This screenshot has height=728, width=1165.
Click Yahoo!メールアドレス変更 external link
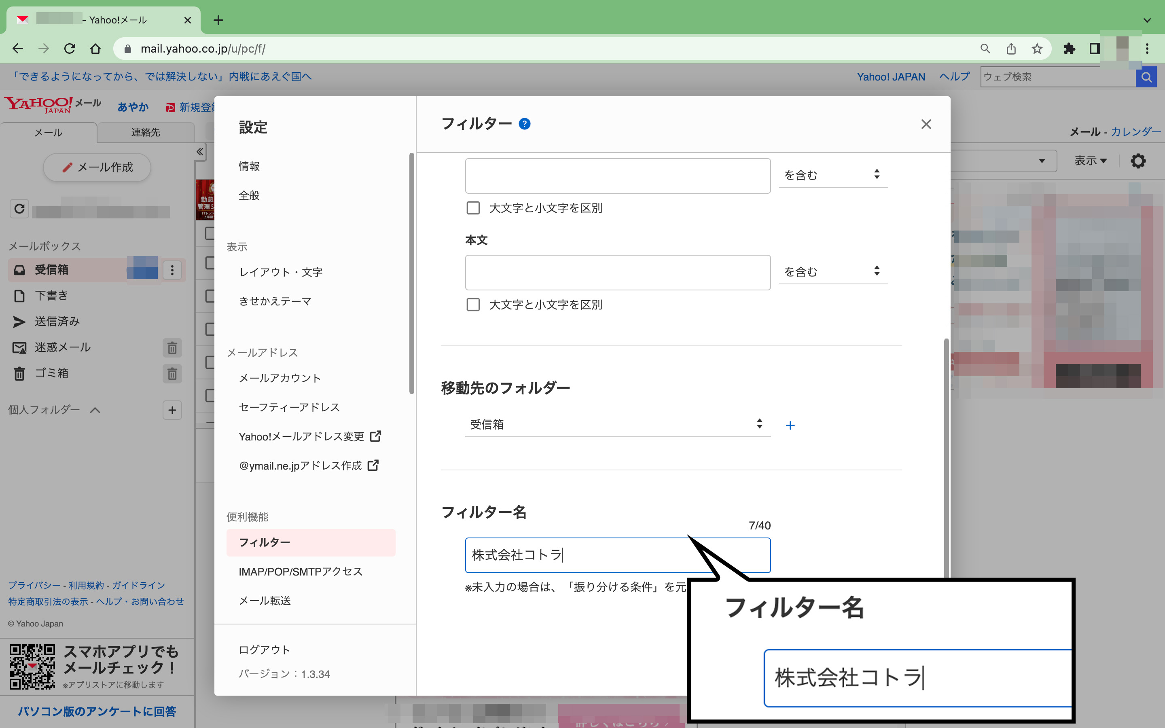(x=310, y=437)
